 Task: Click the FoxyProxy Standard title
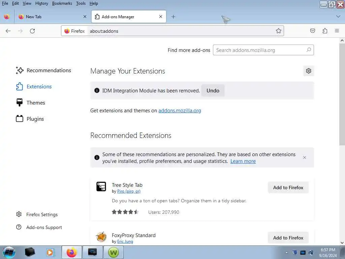(133, 235)
